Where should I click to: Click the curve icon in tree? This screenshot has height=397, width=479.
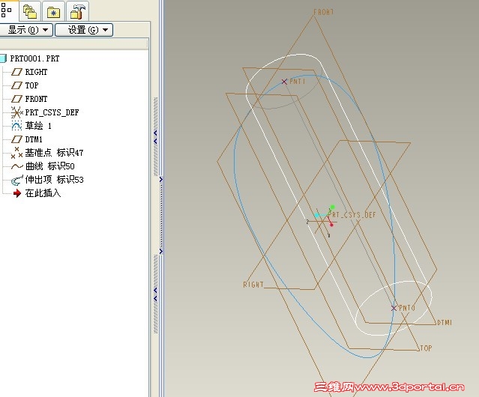click(x=16, y=166)
